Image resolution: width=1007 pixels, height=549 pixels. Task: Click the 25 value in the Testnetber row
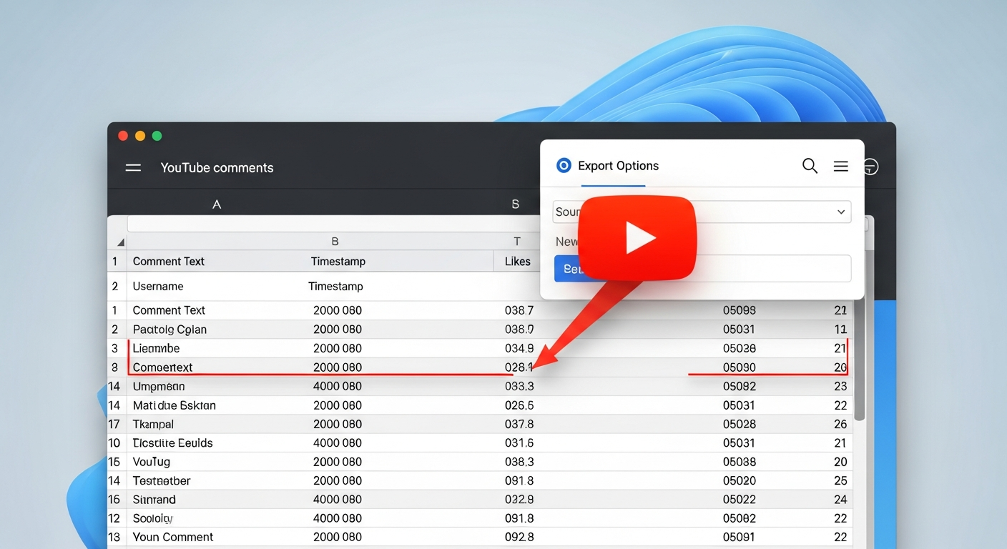[x=840, y=481]
